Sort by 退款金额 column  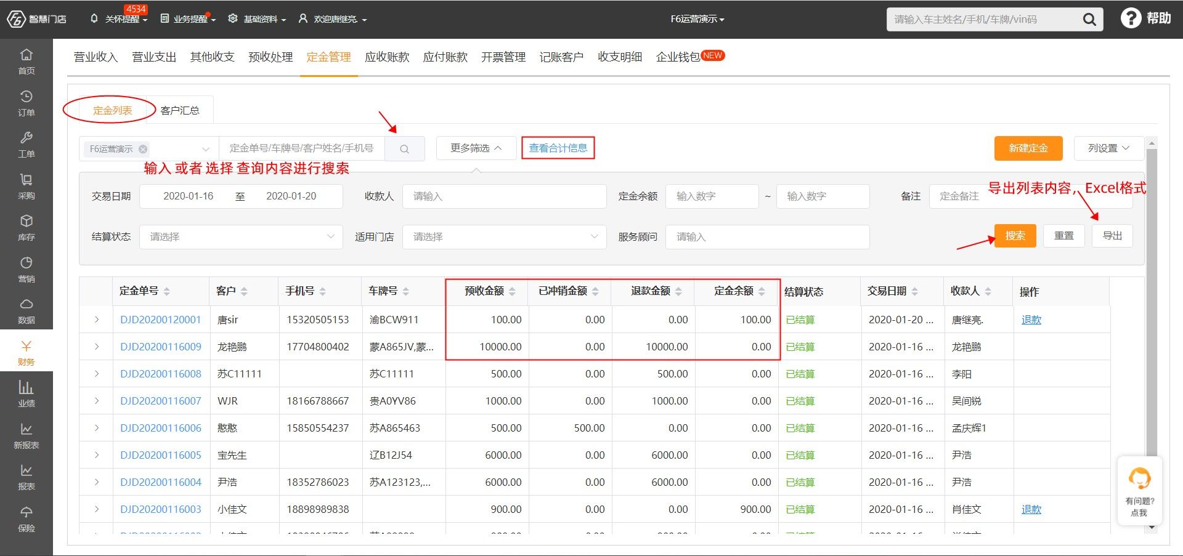pyautogui.click(x=678, y=291)
